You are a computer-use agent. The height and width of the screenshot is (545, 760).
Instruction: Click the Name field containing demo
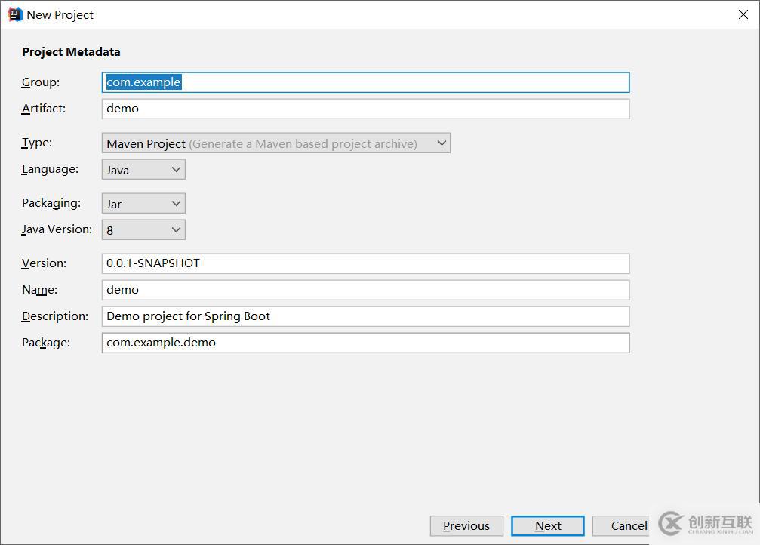click(365, 290)
